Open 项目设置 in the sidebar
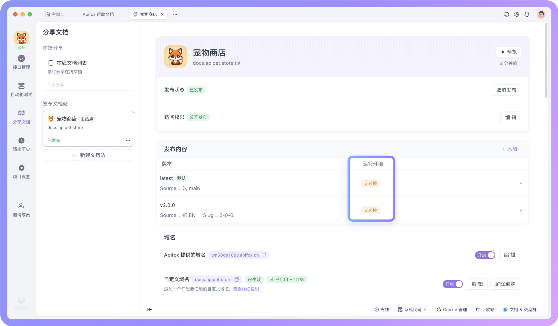558x326 pixels. pyautogui.click(x=21, y=172)
